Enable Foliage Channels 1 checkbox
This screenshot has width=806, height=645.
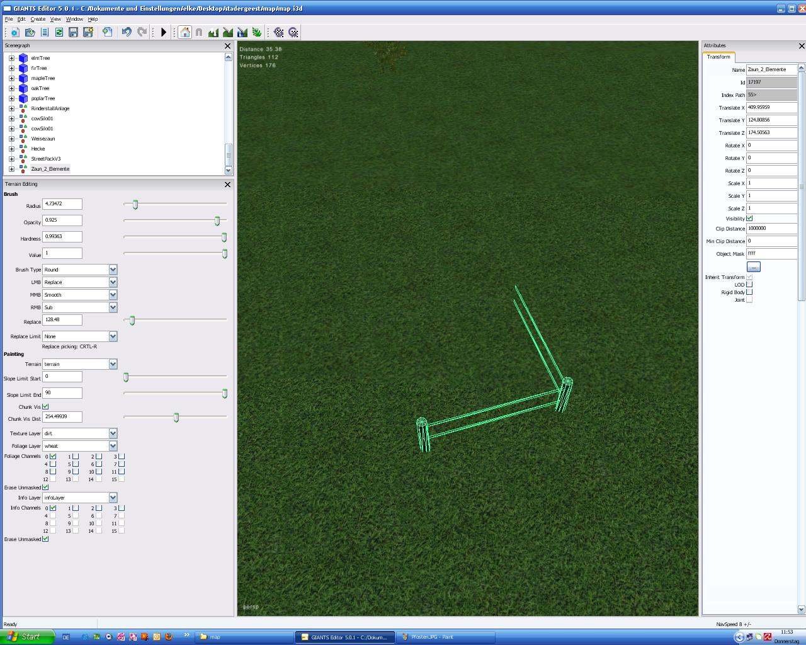coord(76,456)
